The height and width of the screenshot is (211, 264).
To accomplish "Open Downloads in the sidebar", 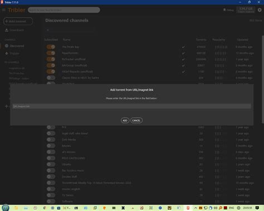I will [14, 30].
